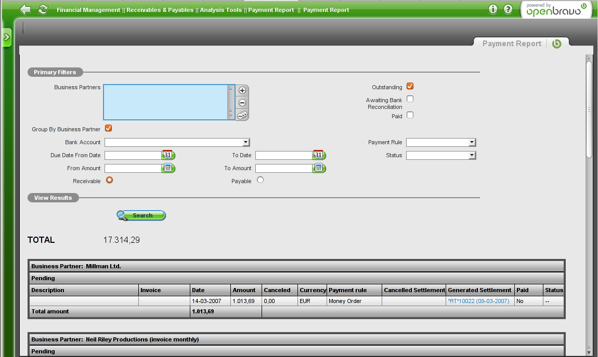Open Due Date From calendar picker
Screen dimensions: 598x357
pyautogui.click(x=168, y=155)
